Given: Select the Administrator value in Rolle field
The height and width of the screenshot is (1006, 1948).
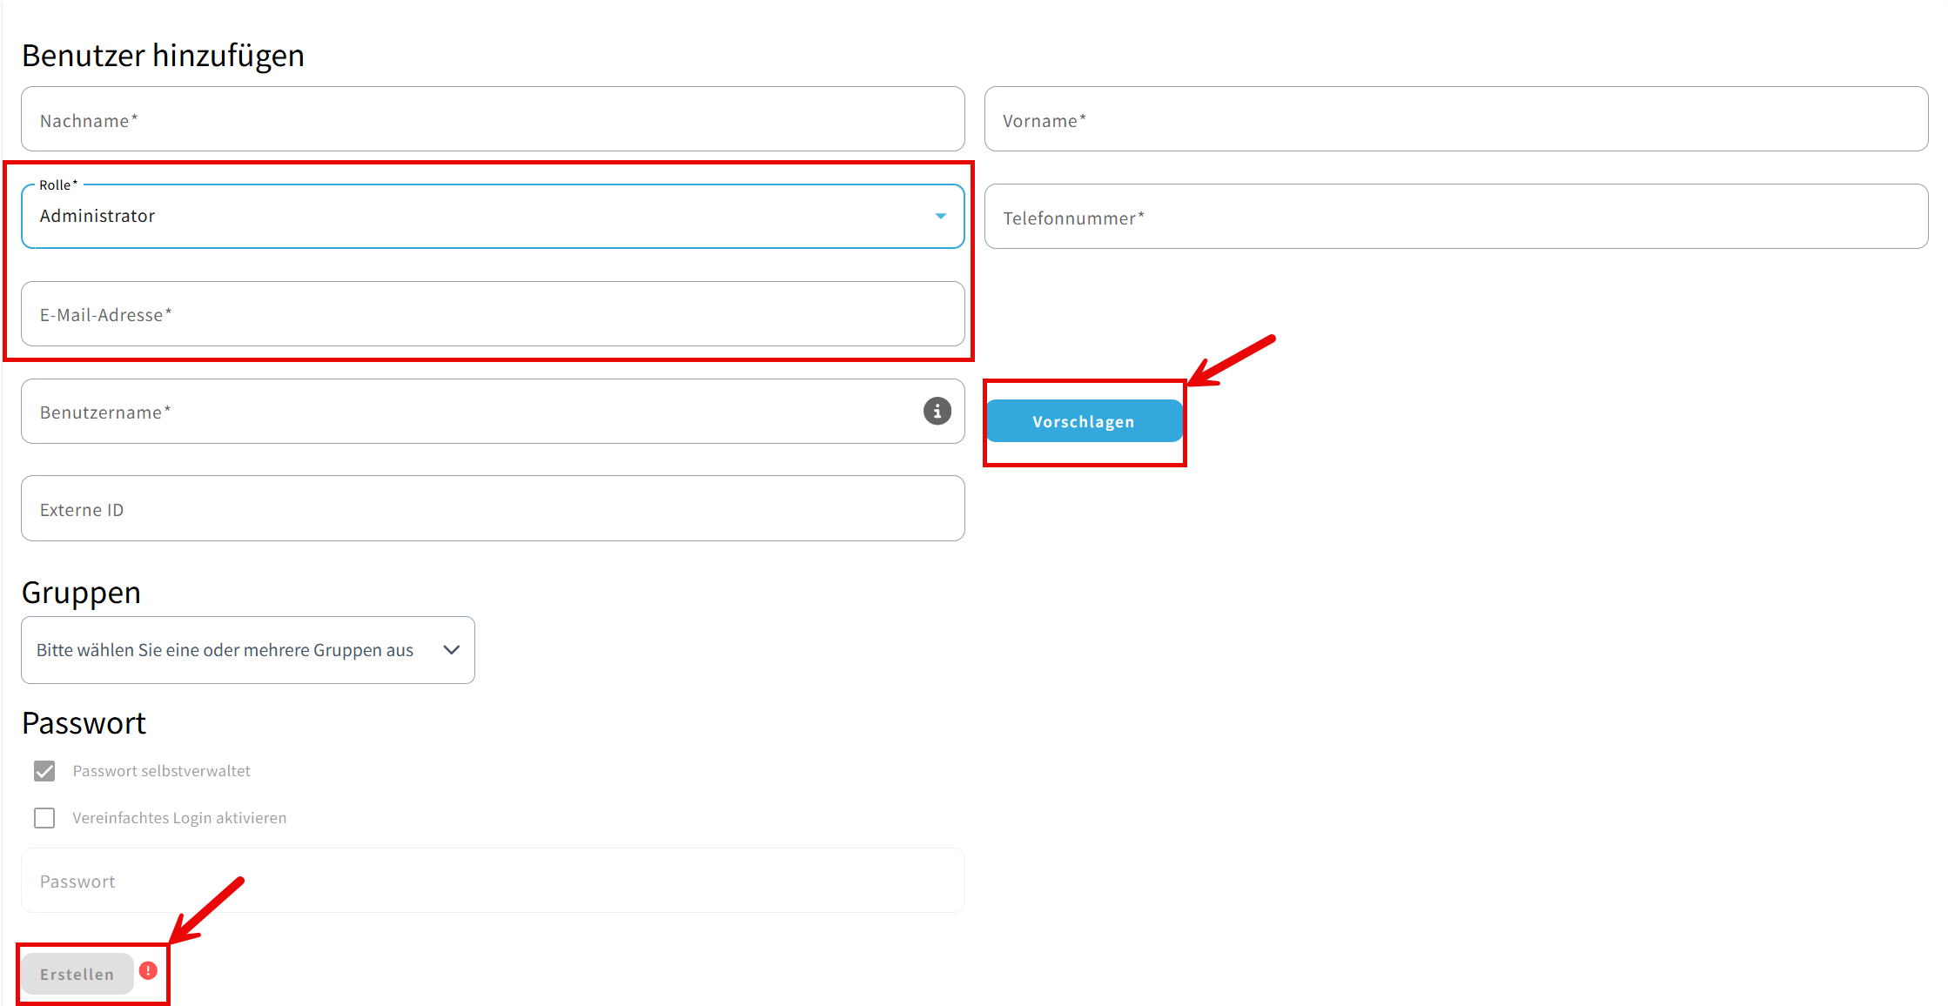Looking at the screenshot, I should pyautogui.click(x=97, y=216).
